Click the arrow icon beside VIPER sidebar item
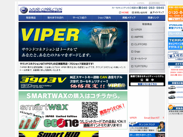This screenshot has width=183, height=137. [x=132, y=30]
